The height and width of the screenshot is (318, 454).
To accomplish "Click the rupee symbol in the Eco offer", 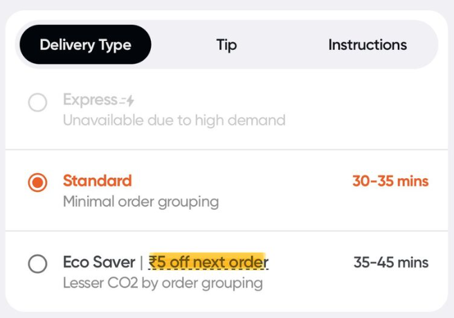I will (153, 263).
